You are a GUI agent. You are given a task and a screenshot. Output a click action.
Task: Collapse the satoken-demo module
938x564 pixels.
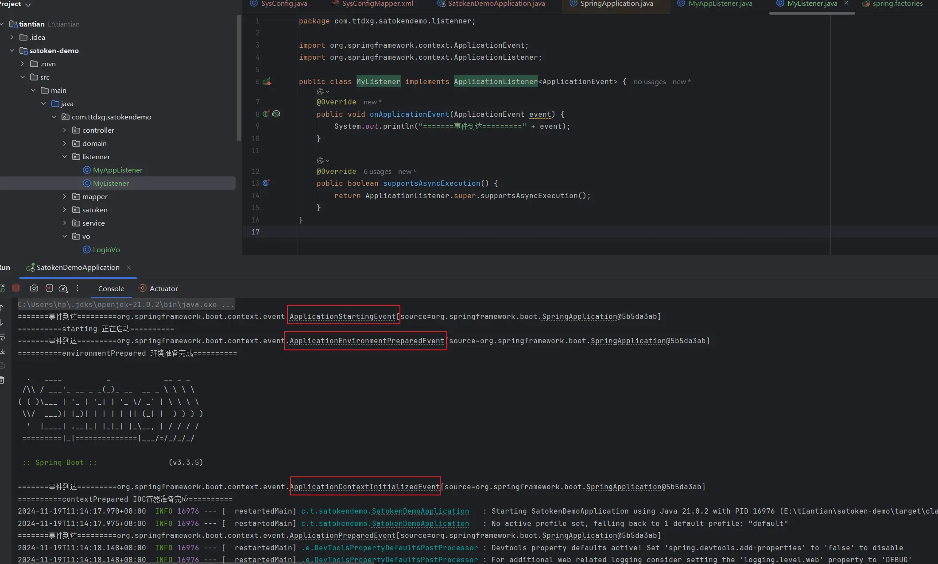point(12,50)
